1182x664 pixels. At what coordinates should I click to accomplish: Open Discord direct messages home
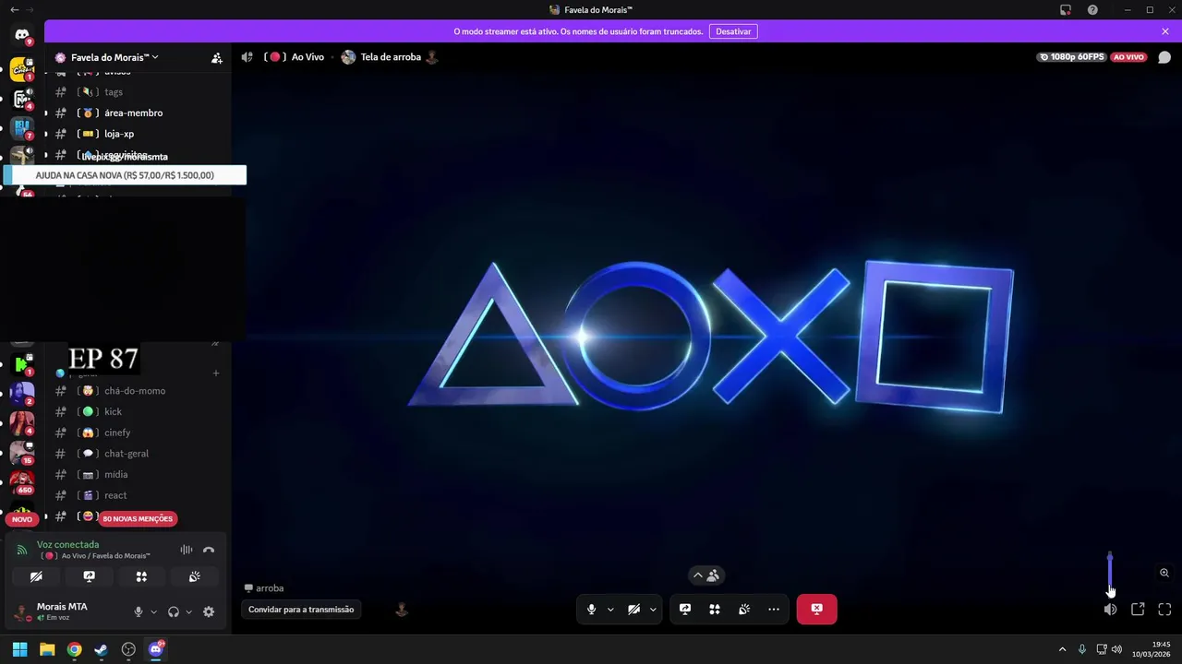[x=22, y=35]
